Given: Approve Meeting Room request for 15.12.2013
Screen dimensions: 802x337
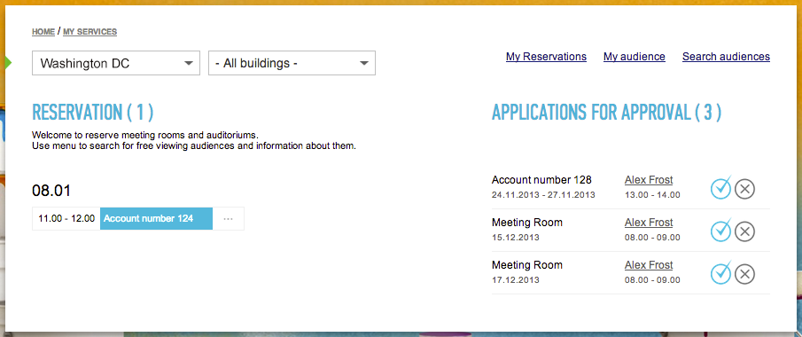Looking at the screenshot, I should point(721,231).
